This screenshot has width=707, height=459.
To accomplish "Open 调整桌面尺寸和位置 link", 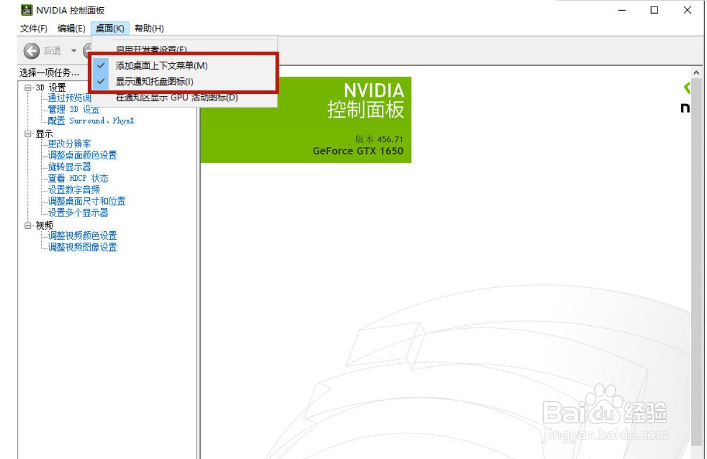I will [x=86, y=201].
